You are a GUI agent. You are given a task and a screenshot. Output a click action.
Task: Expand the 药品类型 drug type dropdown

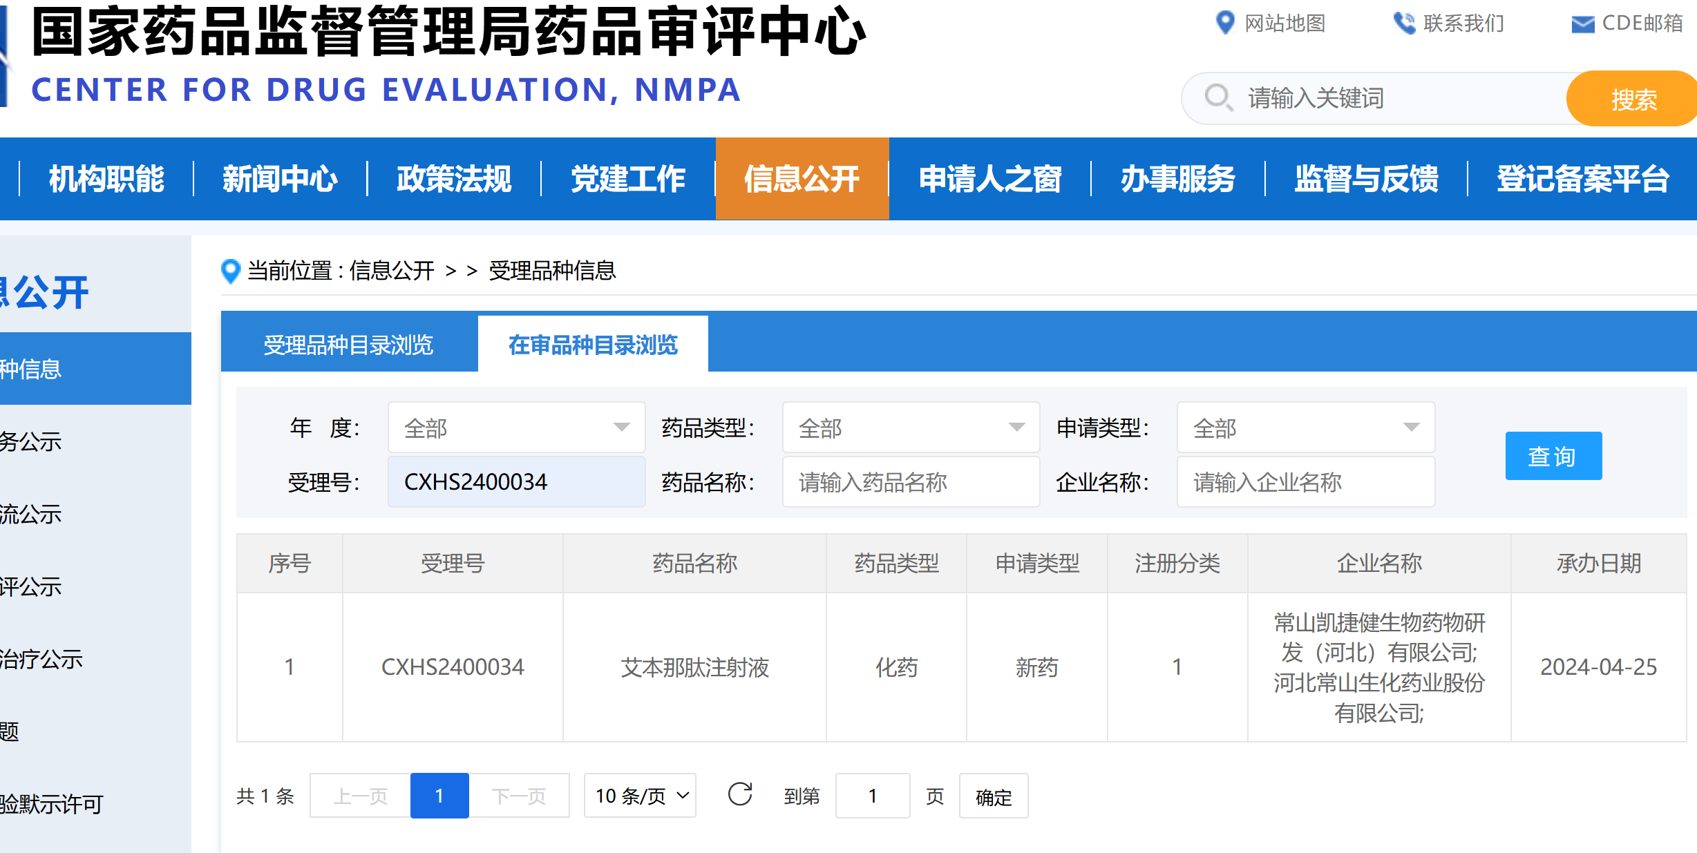point(911,428)
